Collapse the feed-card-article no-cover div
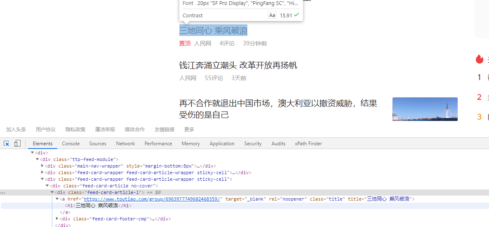This screenshot has height=227, width=489. [47, 186]
